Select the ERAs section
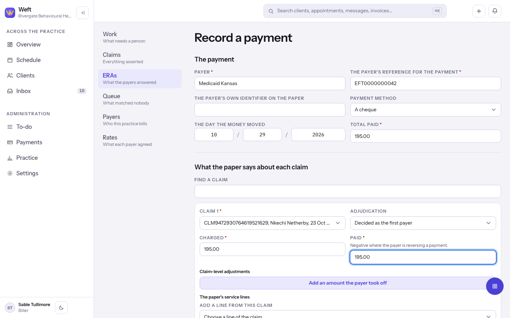 pos(140,79)
